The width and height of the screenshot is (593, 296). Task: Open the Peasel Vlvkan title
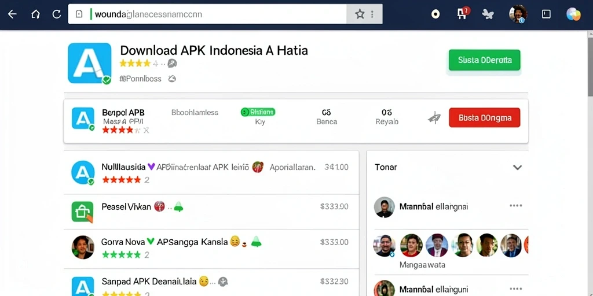click(126, 207)
